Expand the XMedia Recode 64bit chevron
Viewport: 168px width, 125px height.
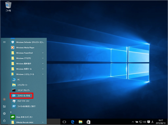(43, 122)
